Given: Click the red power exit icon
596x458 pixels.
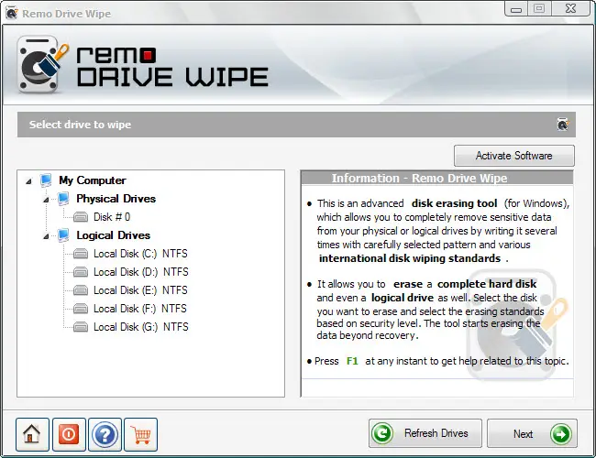Looking at the screenshot, I should 69,434.
